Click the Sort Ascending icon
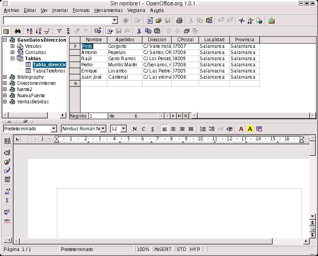318x256 pixels. [30, 31]
